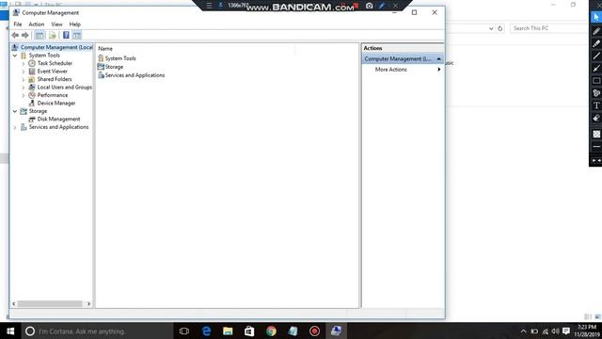The height and width of the screenshot is (339, 602).
Task: Click the Export List toolbar icon
Action: click(x=53, y=36)
